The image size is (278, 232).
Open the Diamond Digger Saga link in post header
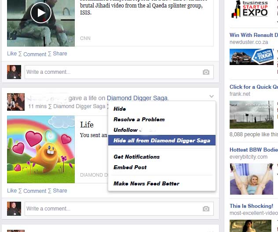(x=138, y=98)
